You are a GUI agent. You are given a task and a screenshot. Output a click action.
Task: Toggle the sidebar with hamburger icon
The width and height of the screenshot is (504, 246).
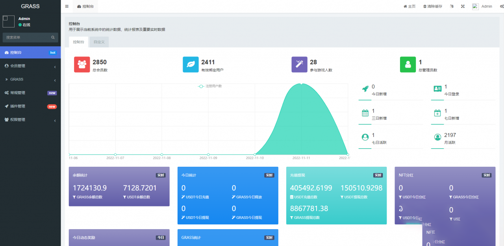[x=67, y=6]
